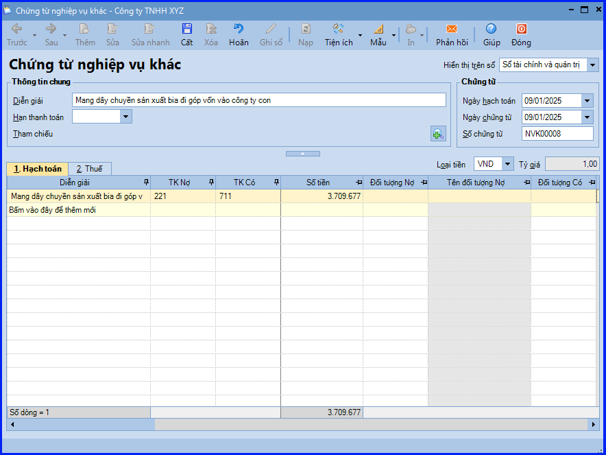Viewport: 606px width, 455px height.
Task: Click the Mẫu template icon
Action: coord(378,30)
